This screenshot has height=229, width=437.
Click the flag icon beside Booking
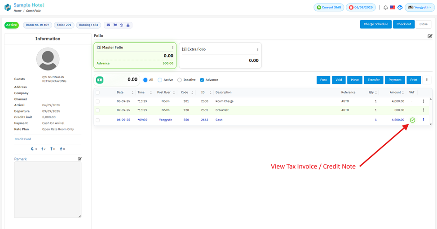[x=115, y=25]
